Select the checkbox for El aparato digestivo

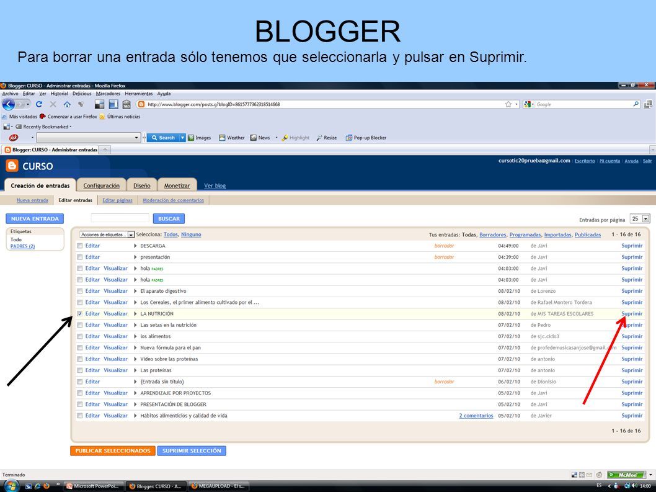pos(80,291)
